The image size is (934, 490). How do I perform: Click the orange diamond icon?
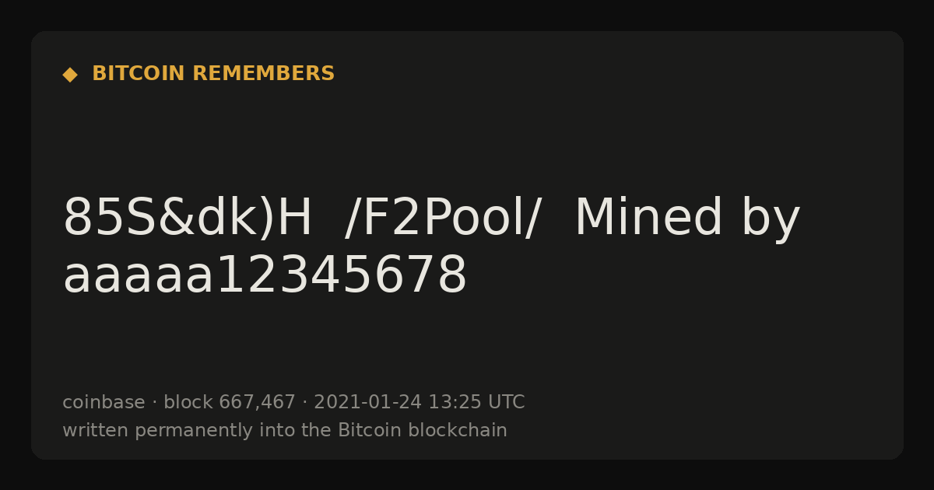[70, 75]
